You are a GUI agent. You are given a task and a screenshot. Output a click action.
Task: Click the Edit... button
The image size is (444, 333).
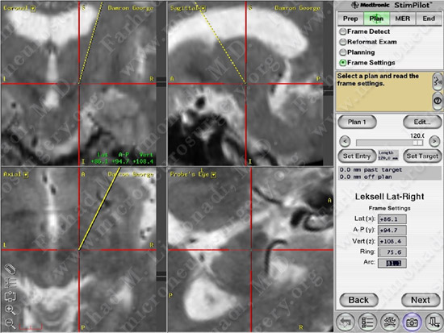(x=422, y=122)
